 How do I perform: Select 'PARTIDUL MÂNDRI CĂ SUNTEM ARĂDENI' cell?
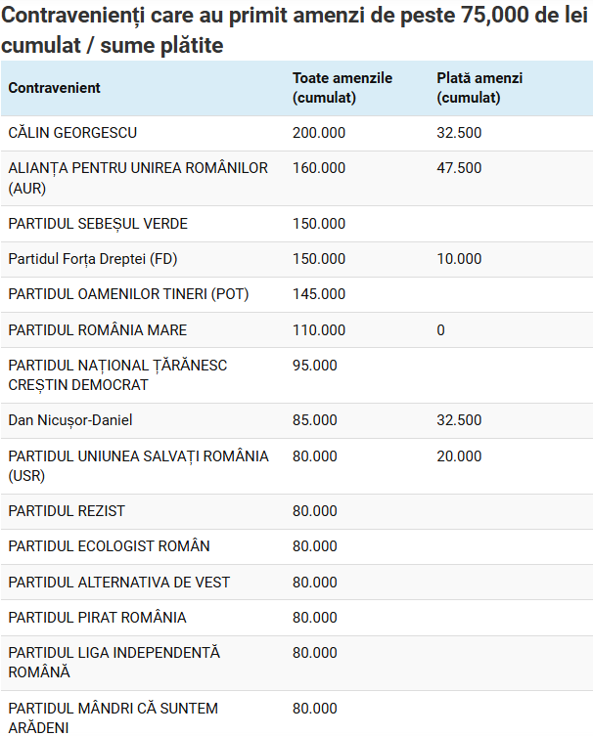114,717
